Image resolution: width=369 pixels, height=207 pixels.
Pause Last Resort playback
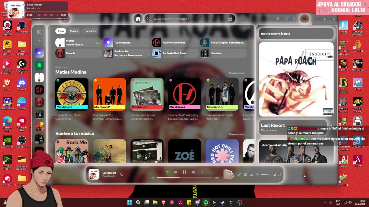(x=184, y=172)
